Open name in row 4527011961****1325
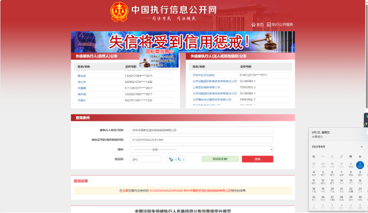This screenshot has width=368, height=213. (x=82, y=100)
